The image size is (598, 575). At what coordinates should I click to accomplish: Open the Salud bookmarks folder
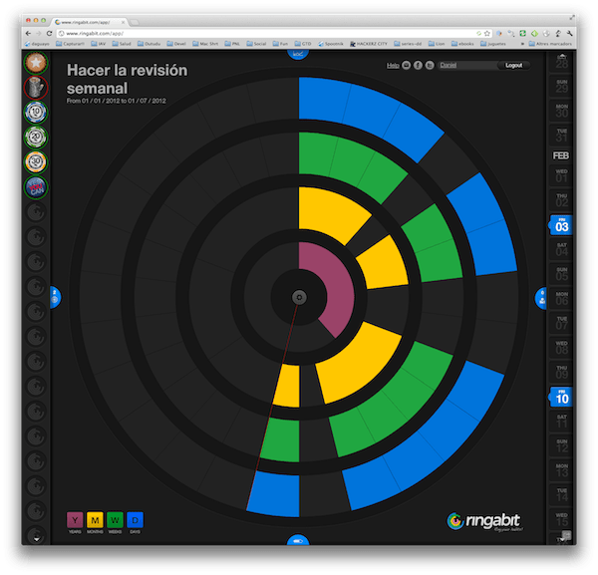coord(122,44)
